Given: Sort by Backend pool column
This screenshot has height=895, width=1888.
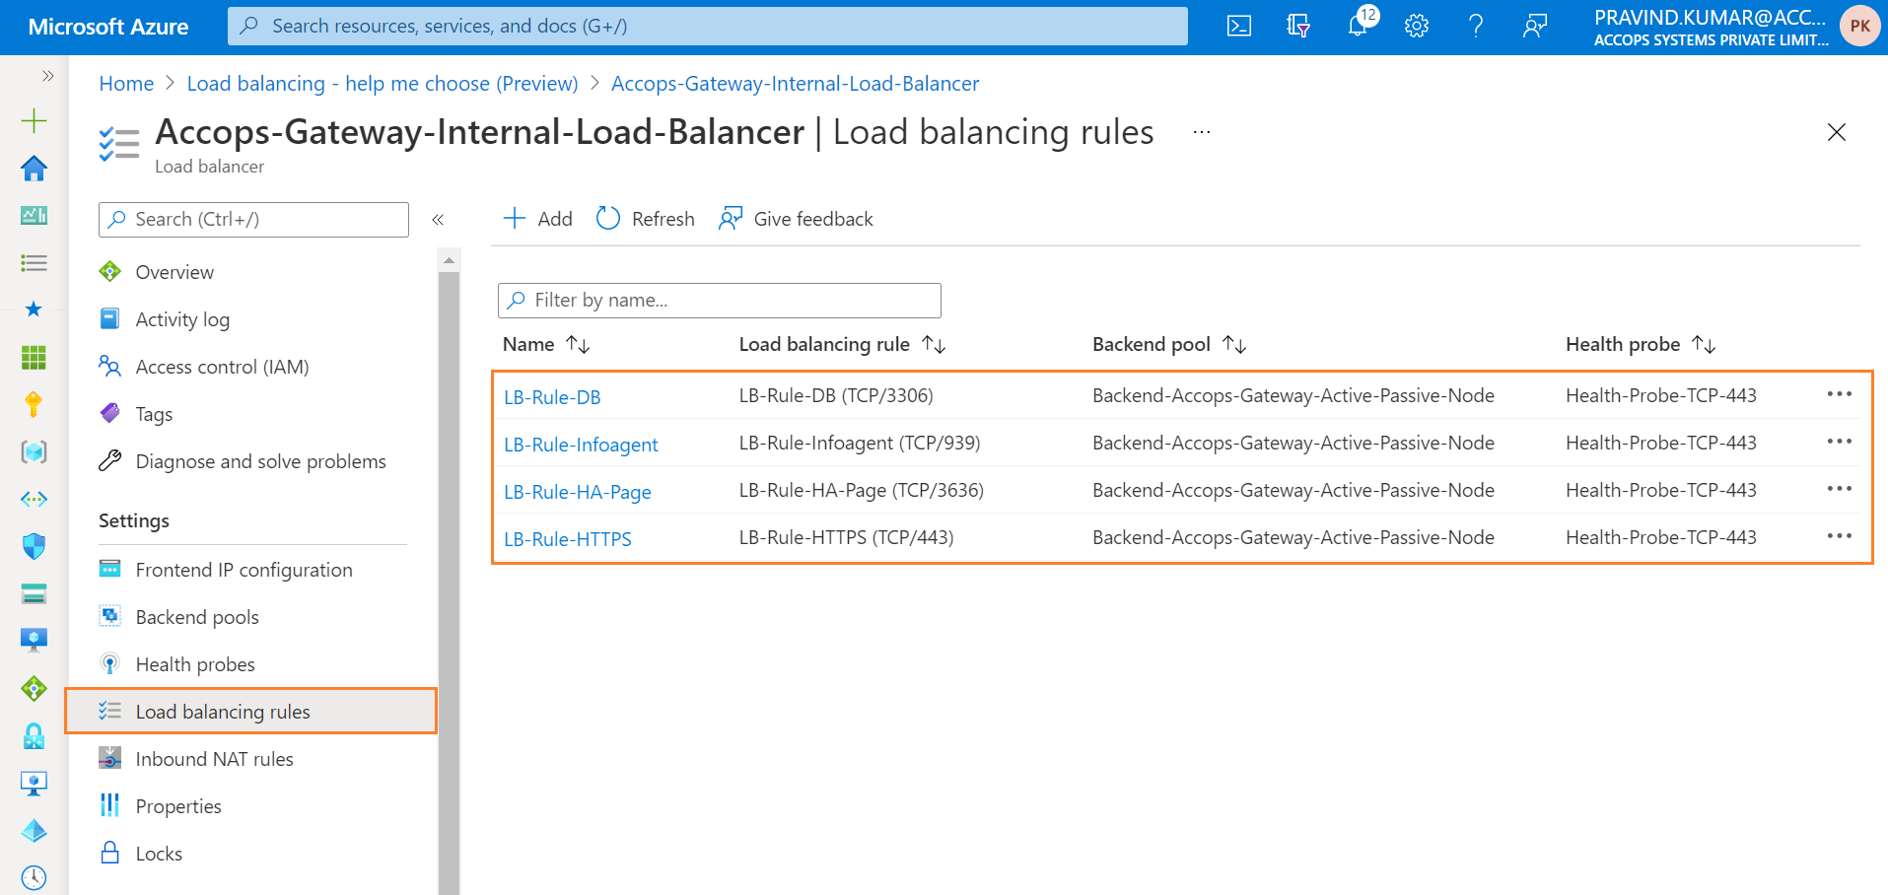Looking at the screenshot, I should 1169,344.
